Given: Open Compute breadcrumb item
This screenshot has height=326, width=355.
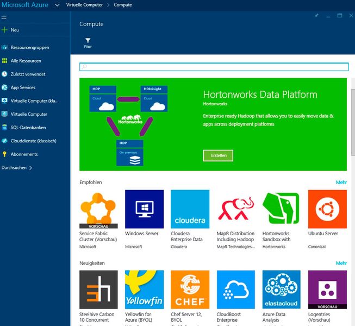Looking at the screenshot, I should click(123, 5).
